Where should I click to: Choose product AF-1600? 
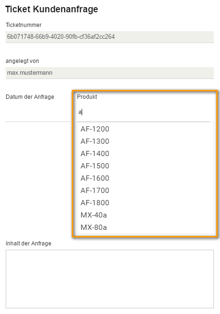(x=145, y=178)
